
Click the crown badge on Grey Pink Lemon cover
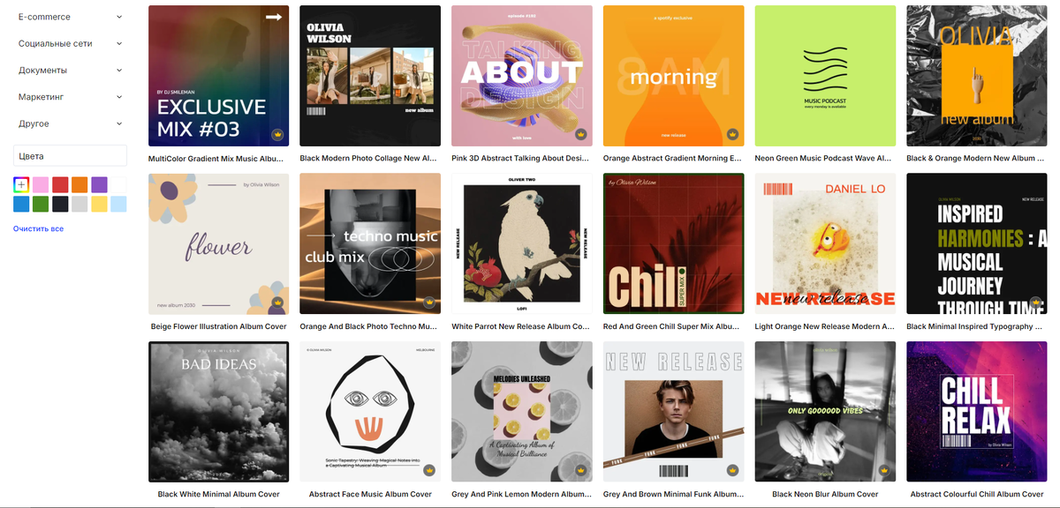(580, 470)
